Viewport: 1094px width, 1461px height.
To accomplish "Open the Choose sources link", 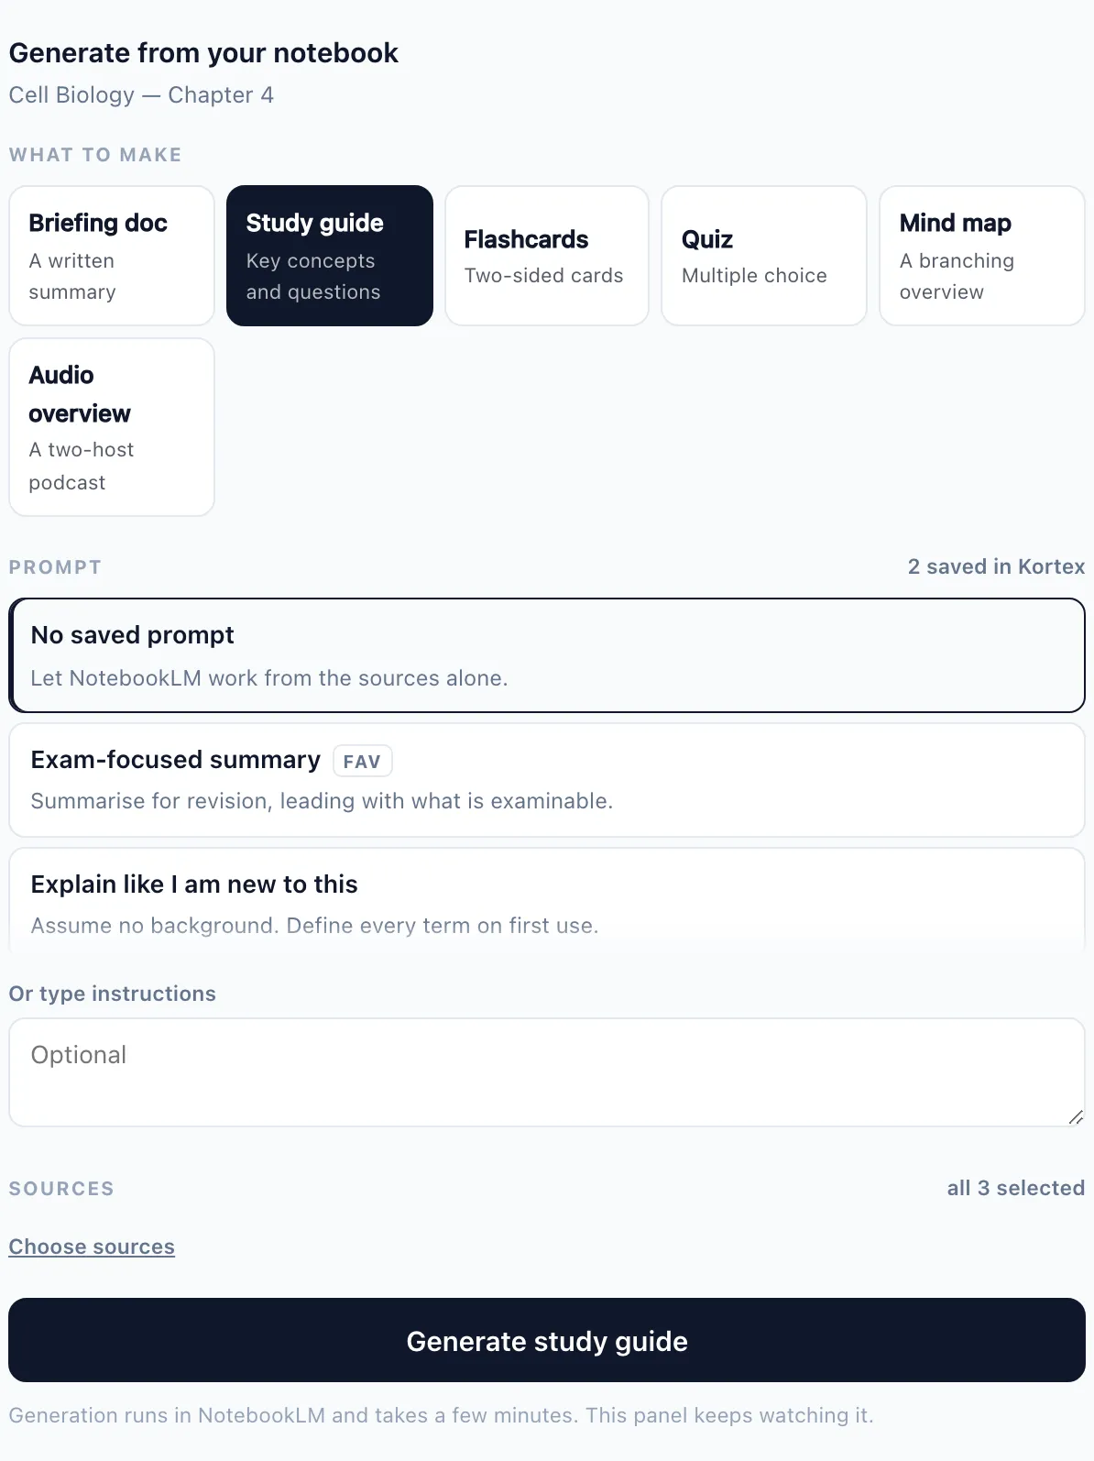I will coord(92,1247).
